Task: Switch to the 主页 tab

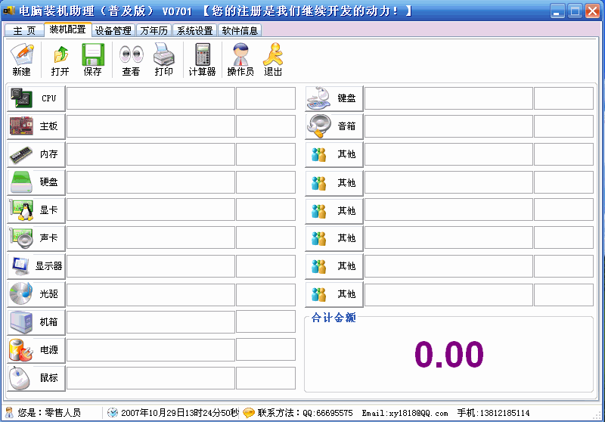Action: point(24,31)
